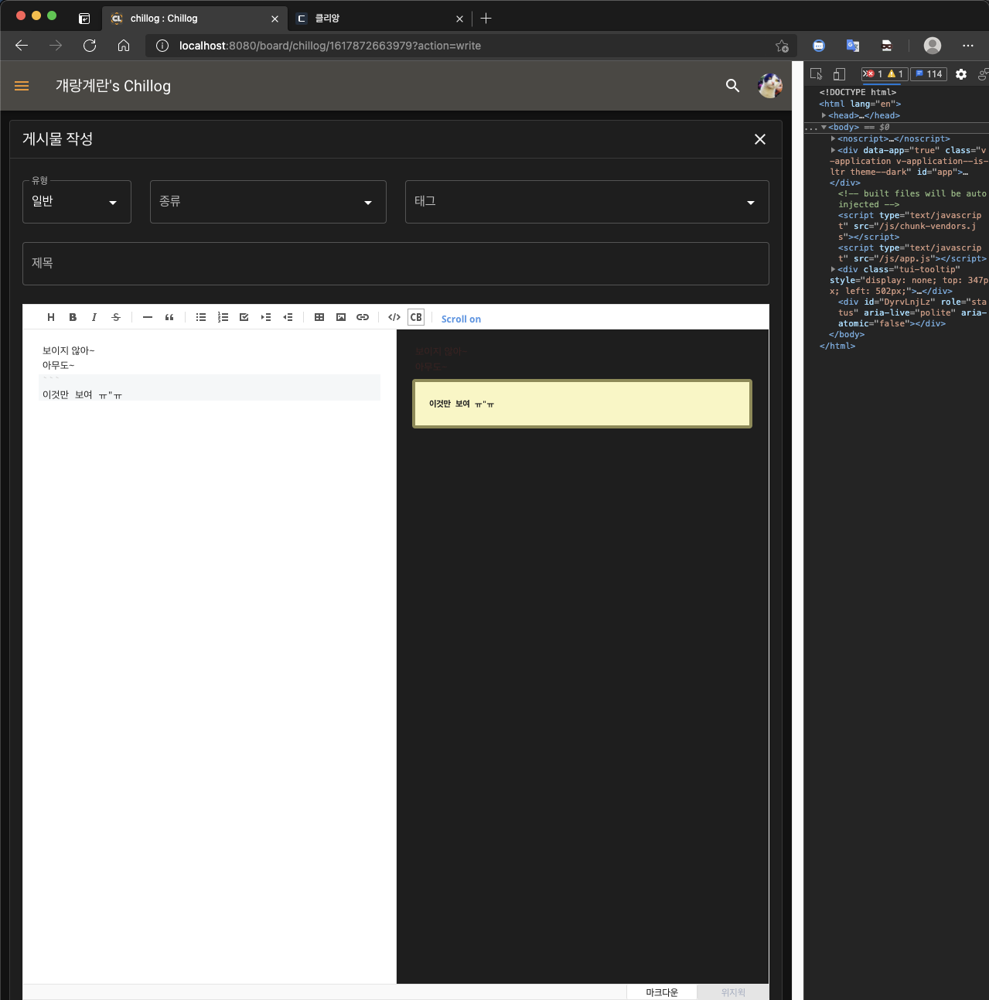
Task: Reload the current page
Action: 90,46
